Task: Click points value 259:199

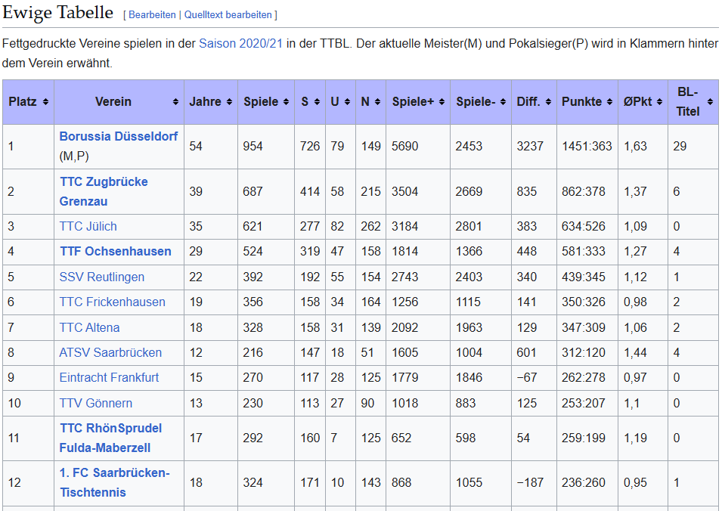Action: pos(584,438)
